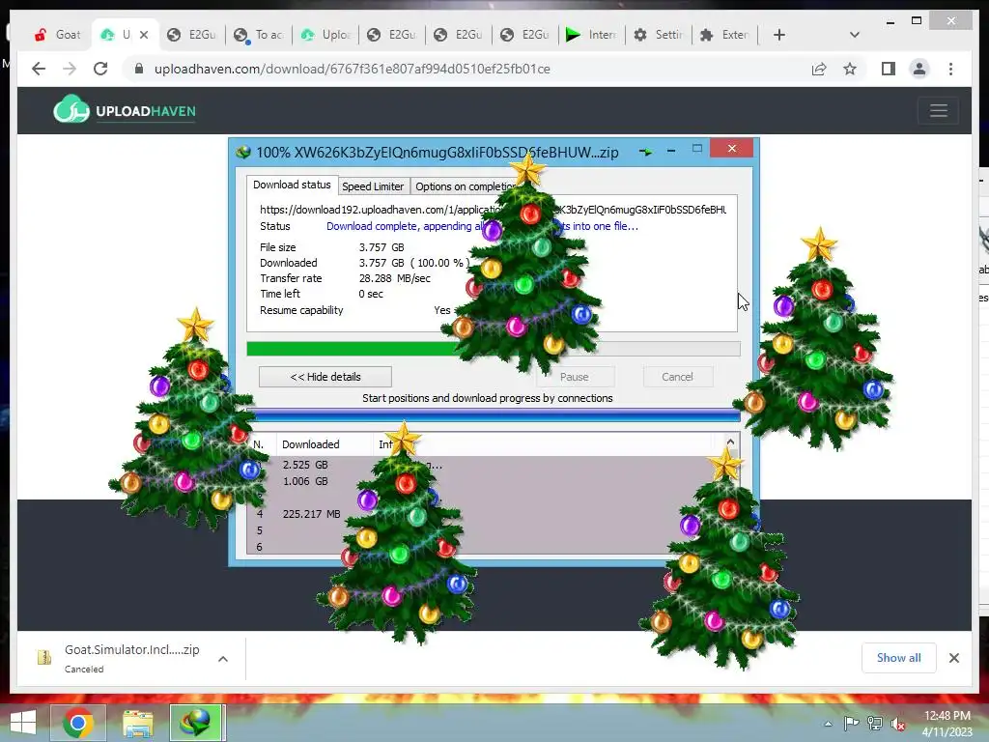Click the green arrow in IDM title bar
This screenshot has height=742, width=989.
pyautogui.click(x=645, y=152)
